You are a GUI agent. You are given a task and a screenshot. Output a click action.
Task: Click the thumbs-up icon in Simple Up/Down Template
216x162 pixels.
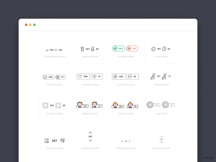47,50
